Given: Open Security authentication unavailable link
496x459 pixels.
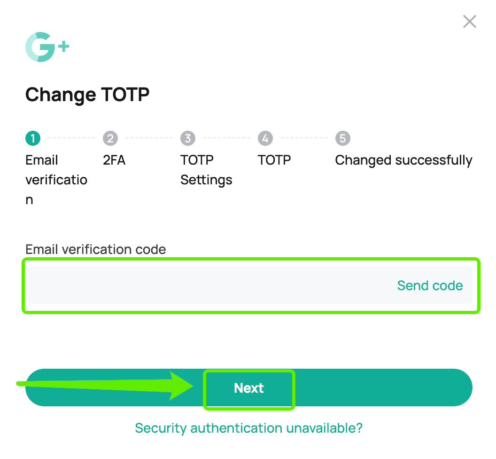Looking at the screenshot, I should [x=248, y=428].
